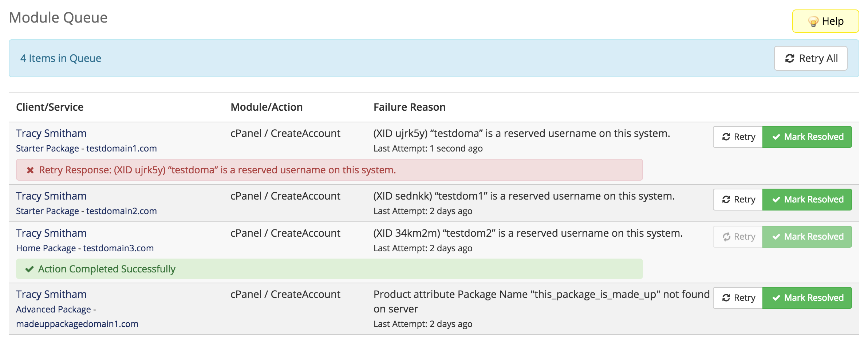
Task: Click the XID 34km2m failure reason text
Action: point(528,233)
